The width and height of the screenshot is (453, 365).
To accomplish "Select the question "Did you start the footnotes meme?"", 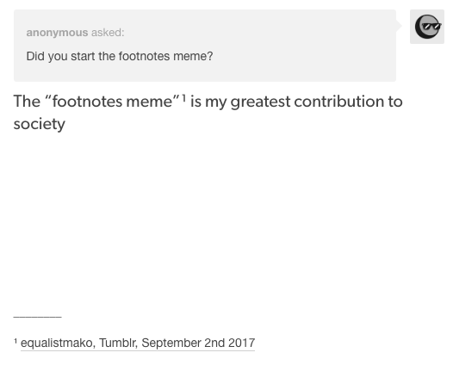I will coord(120,56).
